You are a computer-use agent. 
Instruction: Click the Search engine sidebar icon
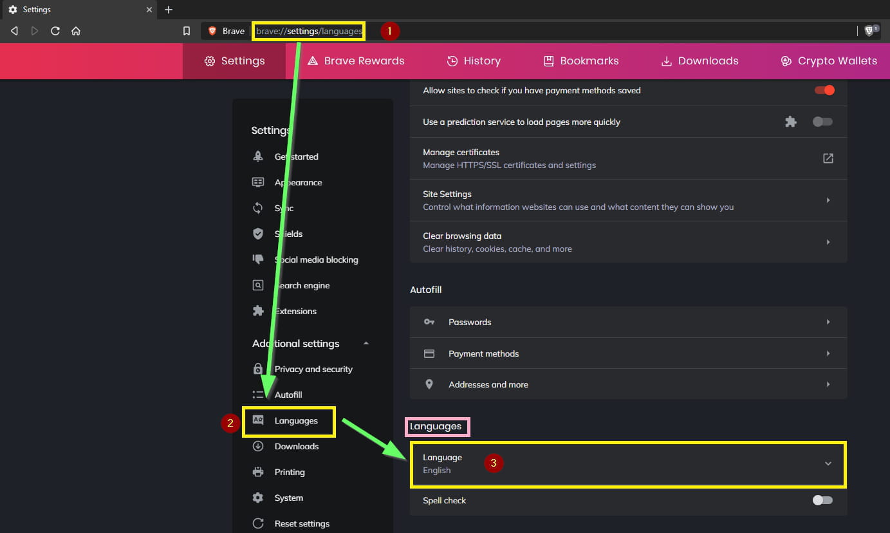258,285
